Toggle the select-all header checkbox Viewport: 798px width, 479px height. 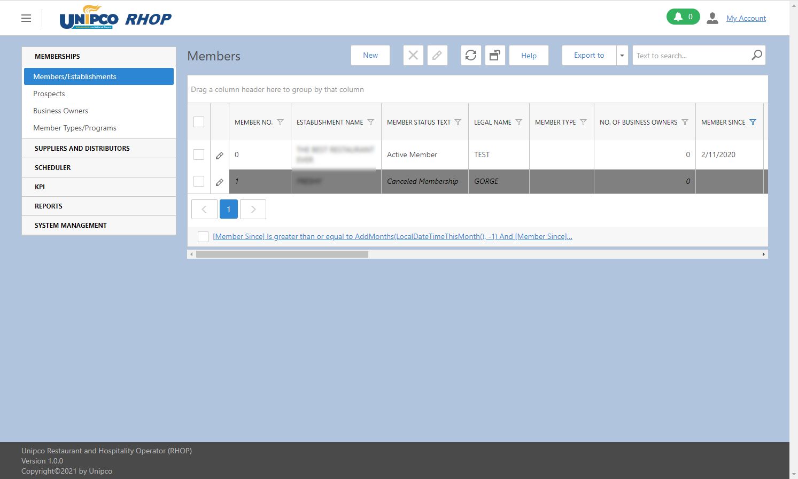coord(199,122)
